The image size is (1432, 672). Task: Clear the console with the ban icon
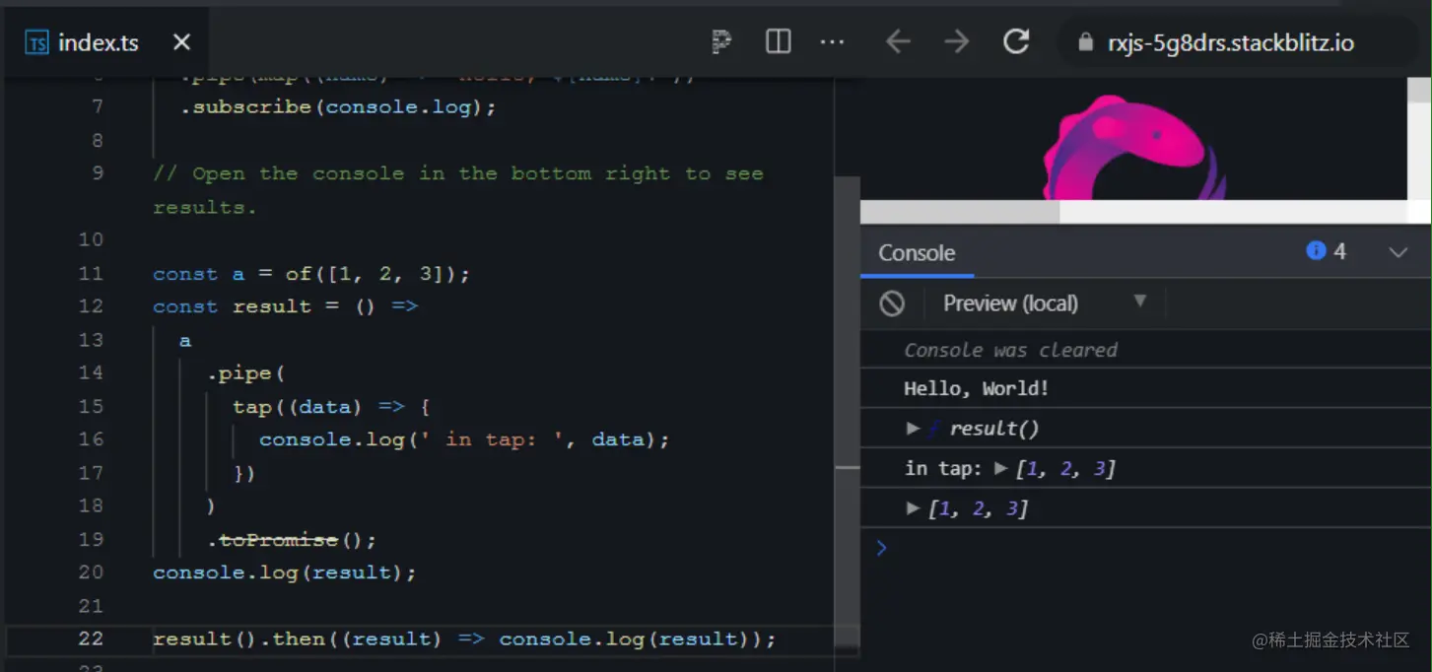892,303
